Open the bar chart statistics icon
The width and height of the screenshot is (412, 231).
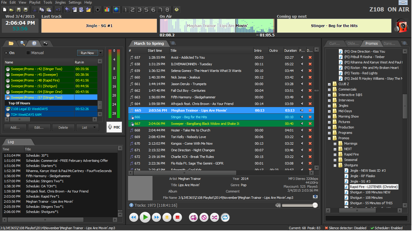pyautogui.click(x=107, y=10)
